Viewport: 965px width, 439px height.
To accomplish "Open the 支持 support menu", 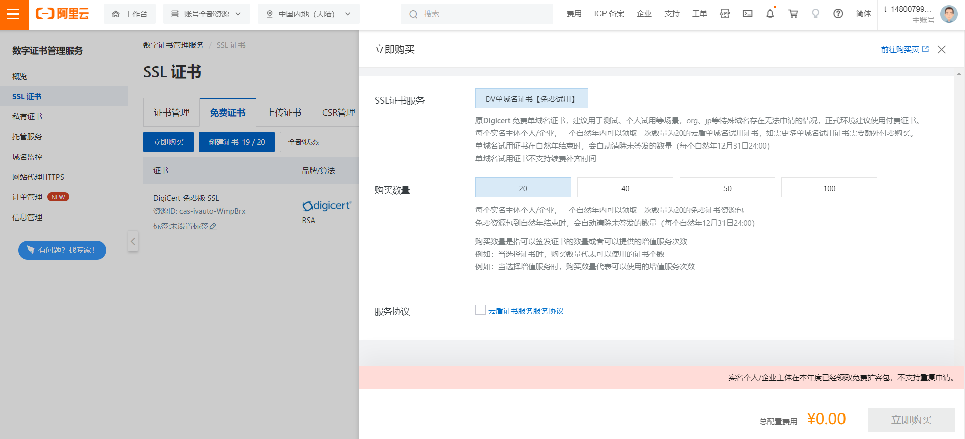I will pyautogui.click(x=672, y=14).
